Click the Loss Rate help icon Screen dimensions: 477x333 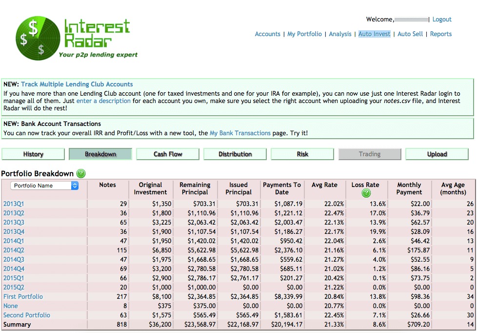tap(365, 193)
